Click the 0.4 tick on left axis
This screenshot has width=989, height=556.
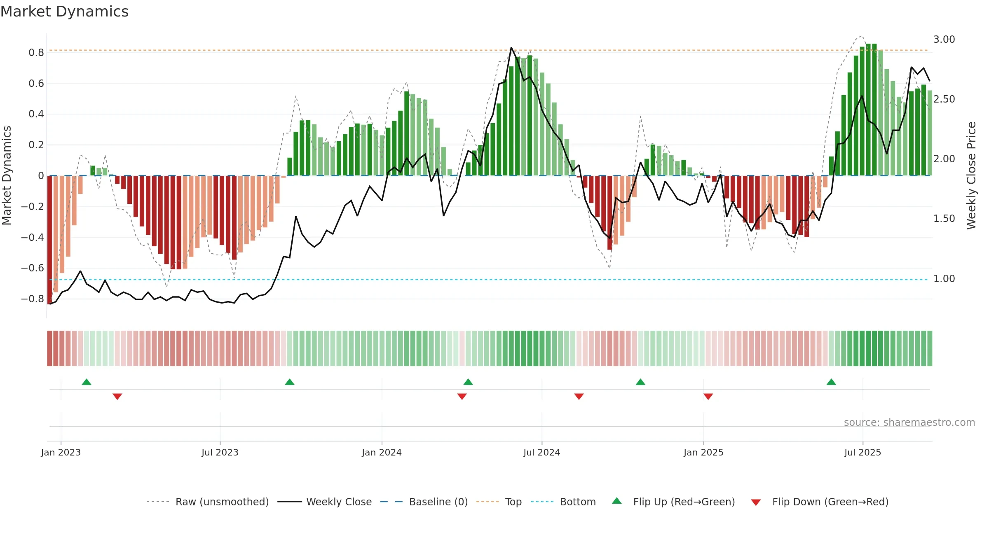[x=36, y=114]
